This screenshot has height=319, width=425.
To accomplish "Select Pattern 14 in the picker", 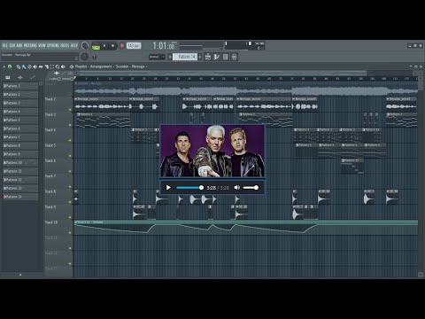I will (x=20, y=197).
